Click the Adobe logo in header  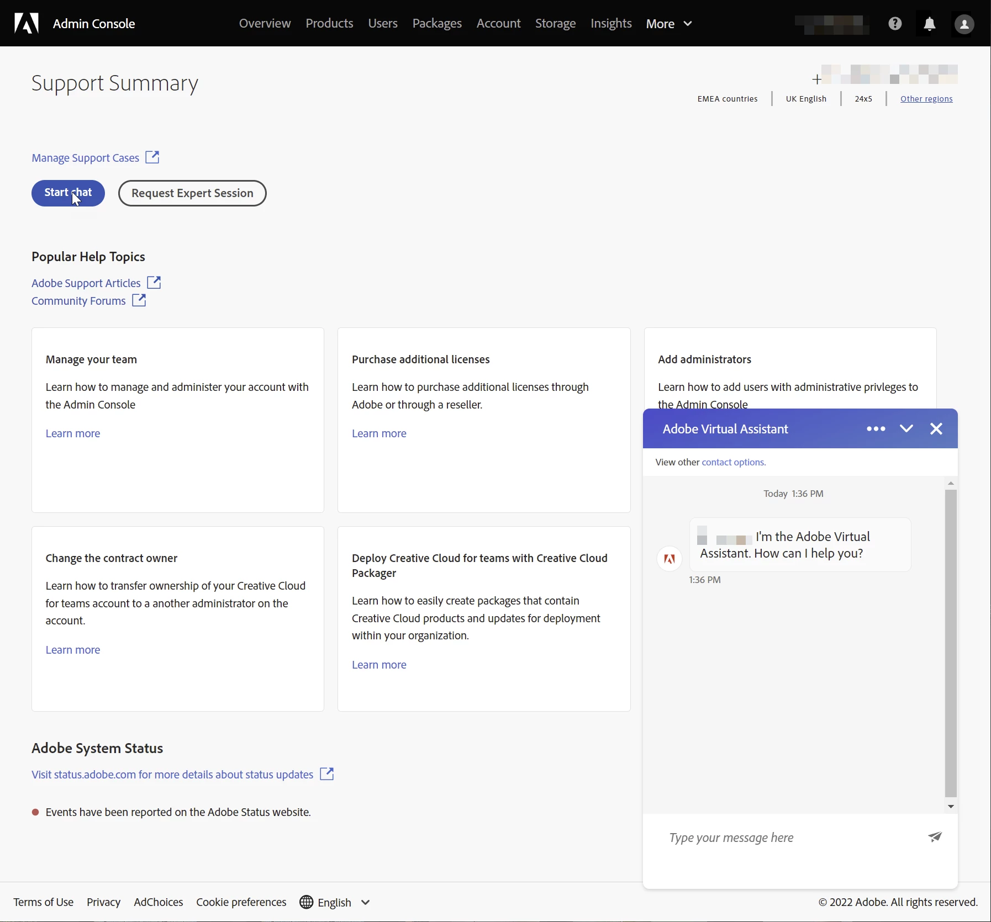click(x=27, y=23)
